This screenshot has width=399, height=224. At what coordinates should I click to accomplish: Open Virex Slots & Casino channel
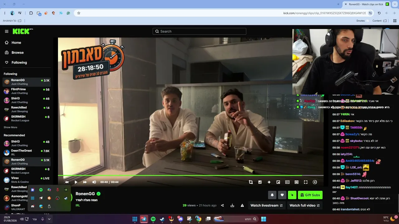click(x=26, y=180)
